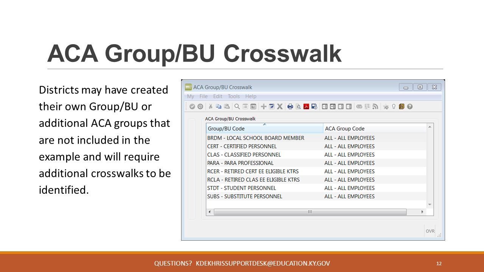Viewport: 484px width, 272px height.
Task: Open the Tools menu
Action: point(234,96)
